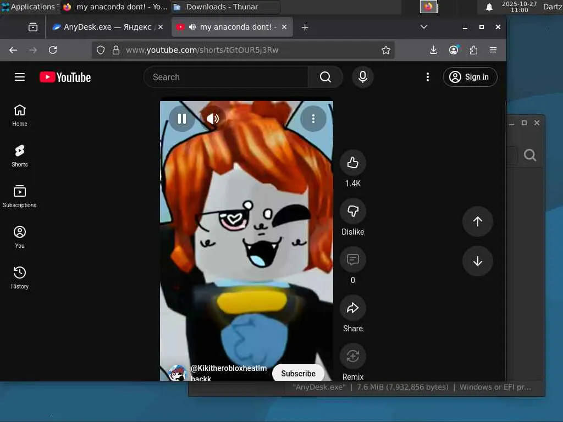Click the Firefox back arrow
This screenshot has height=422, width=563.
point(13,50)
